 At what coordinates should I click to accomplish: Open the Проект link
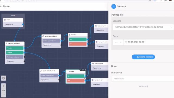[7, 6]
